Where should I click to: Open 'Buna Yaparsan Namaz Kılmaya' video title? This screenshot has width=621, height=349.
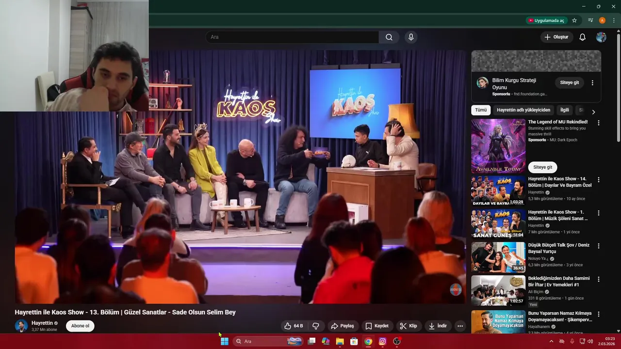coord(560,317)
